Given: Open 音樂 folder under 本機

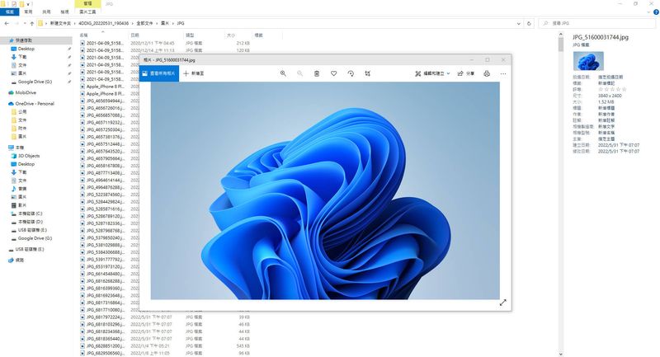Looking at the screenshot, I should coord(22,189).
